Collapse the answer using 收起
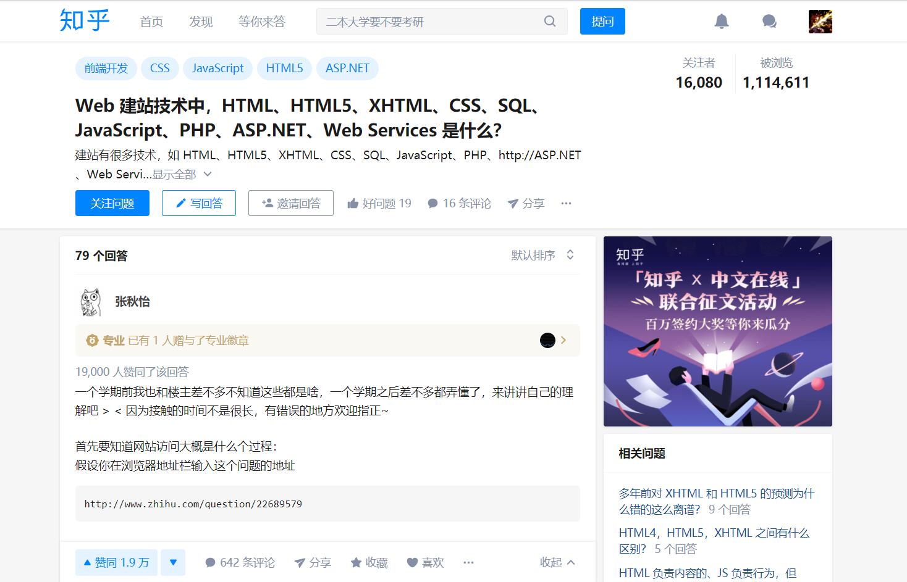This screenshot has width=907, height=582. click(x=557, y=562)
